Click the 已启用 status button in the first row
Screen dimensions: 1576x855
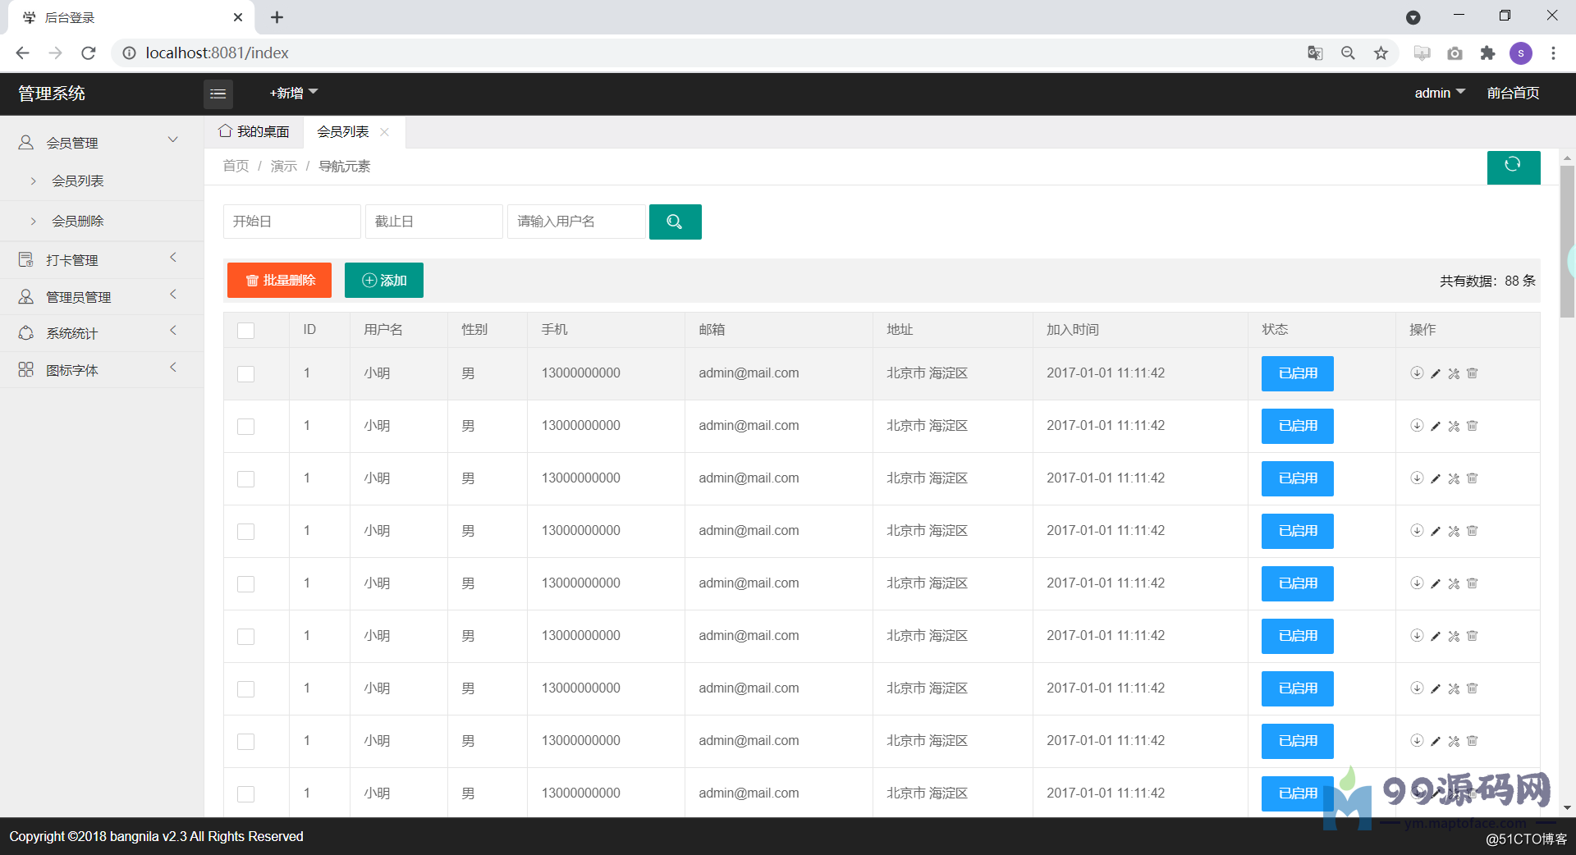[x=1298, y=373]
